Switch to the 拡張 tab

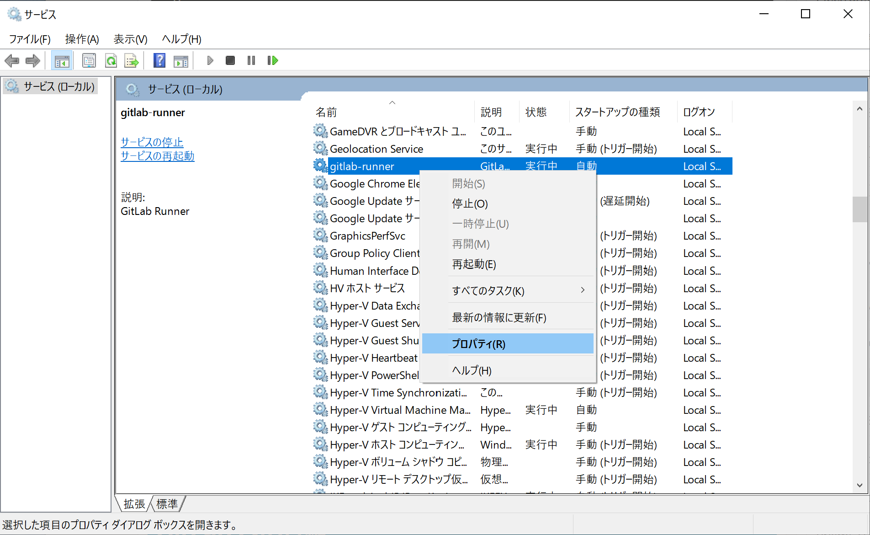[x=134, y=504]
